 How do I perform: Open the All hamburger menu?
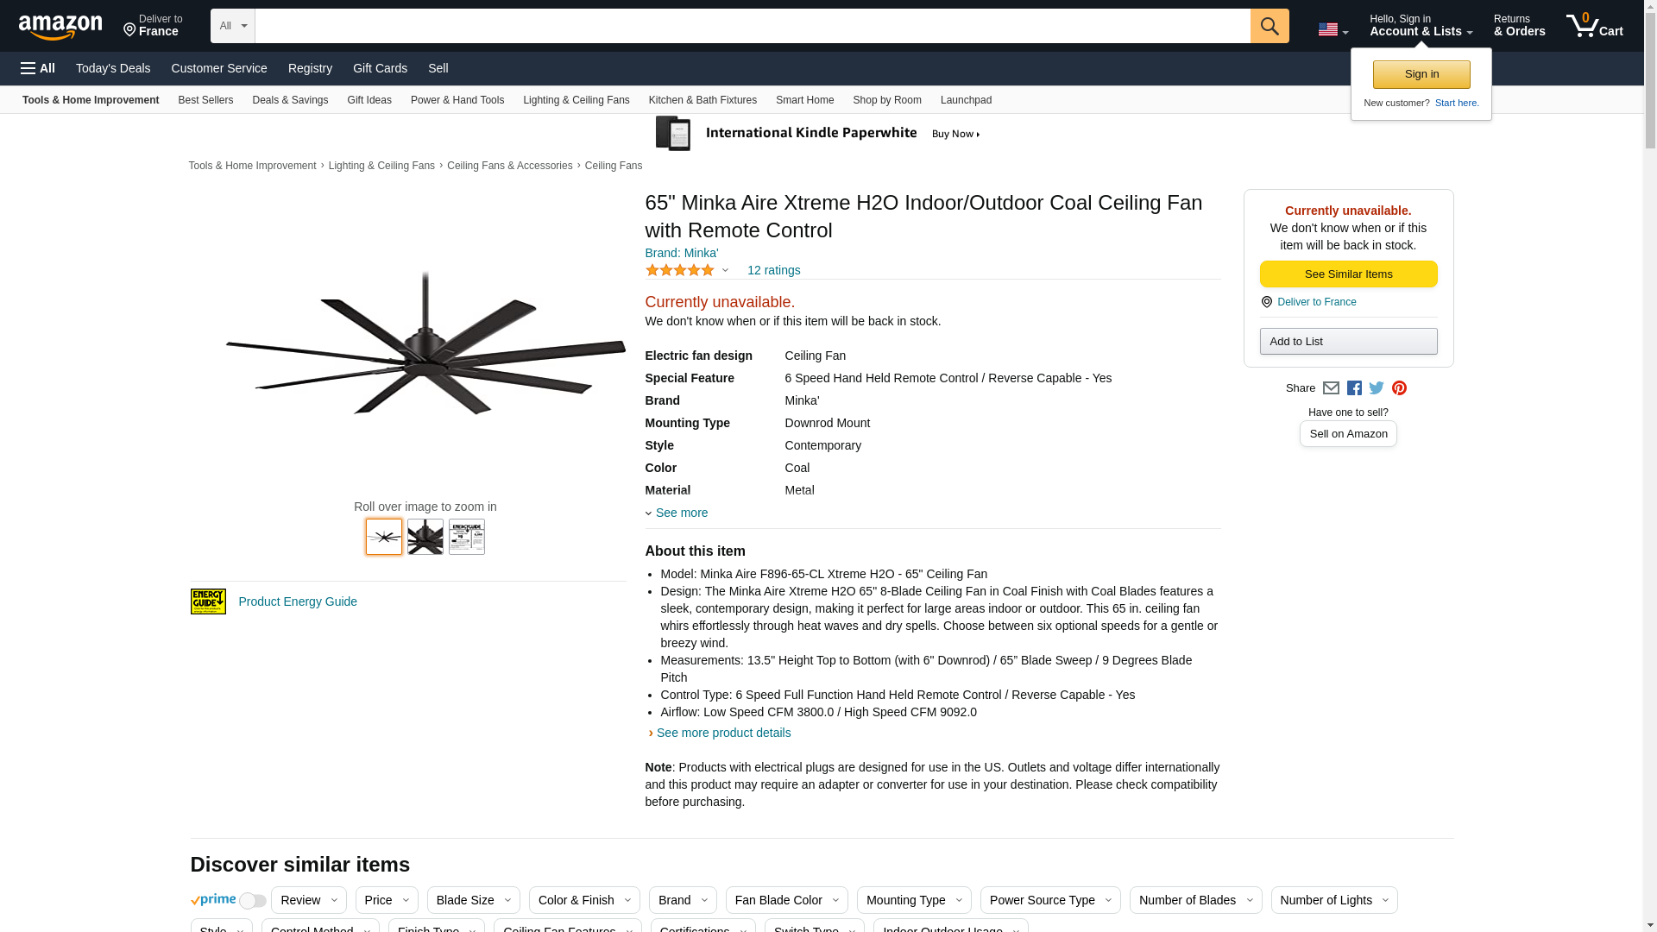[x=38, y=68]
